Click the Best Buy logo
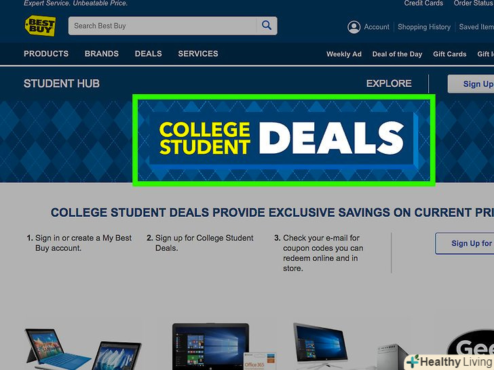This screenshot has width=494, height=370. coord(40,26)
